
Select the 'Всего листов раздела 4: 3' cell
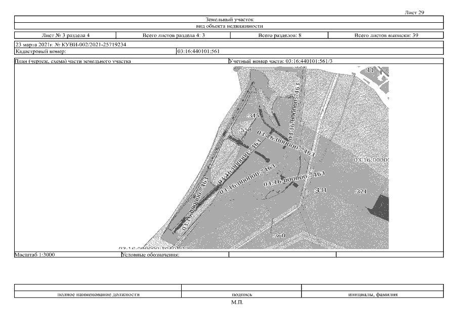[174, 35]
